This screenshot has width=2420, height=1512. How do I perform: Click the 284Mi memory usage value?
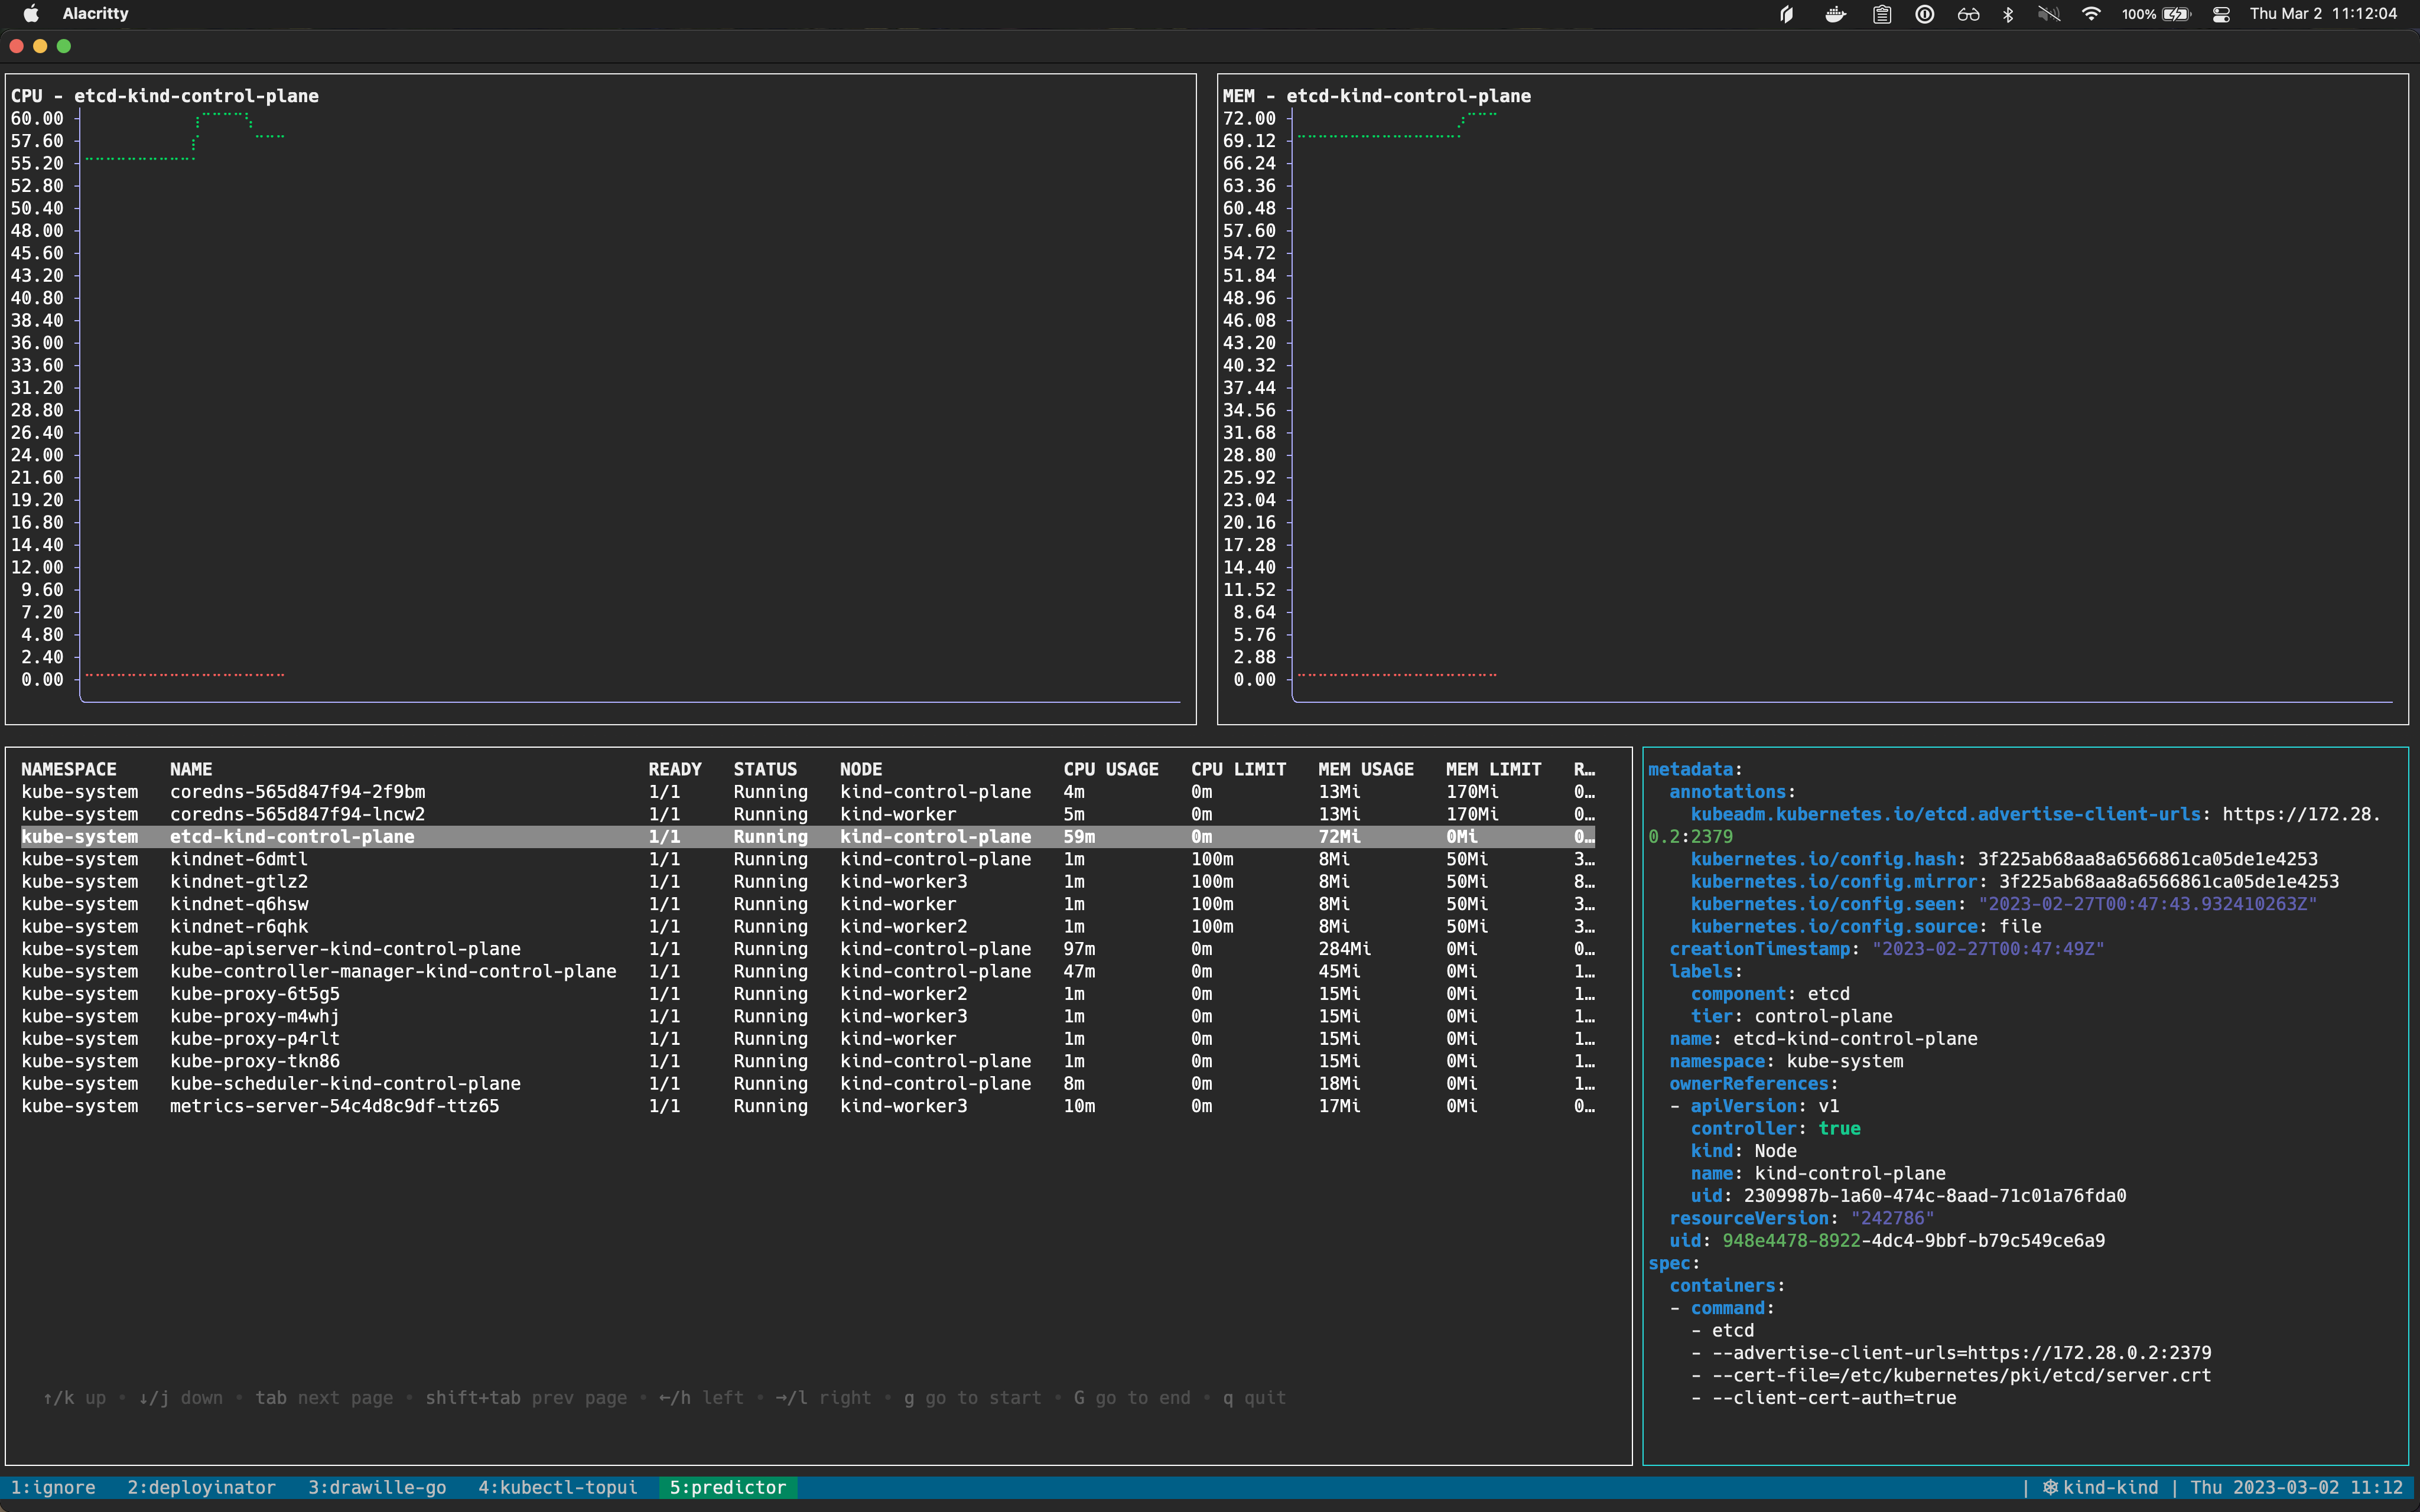tap(1344, 949)
